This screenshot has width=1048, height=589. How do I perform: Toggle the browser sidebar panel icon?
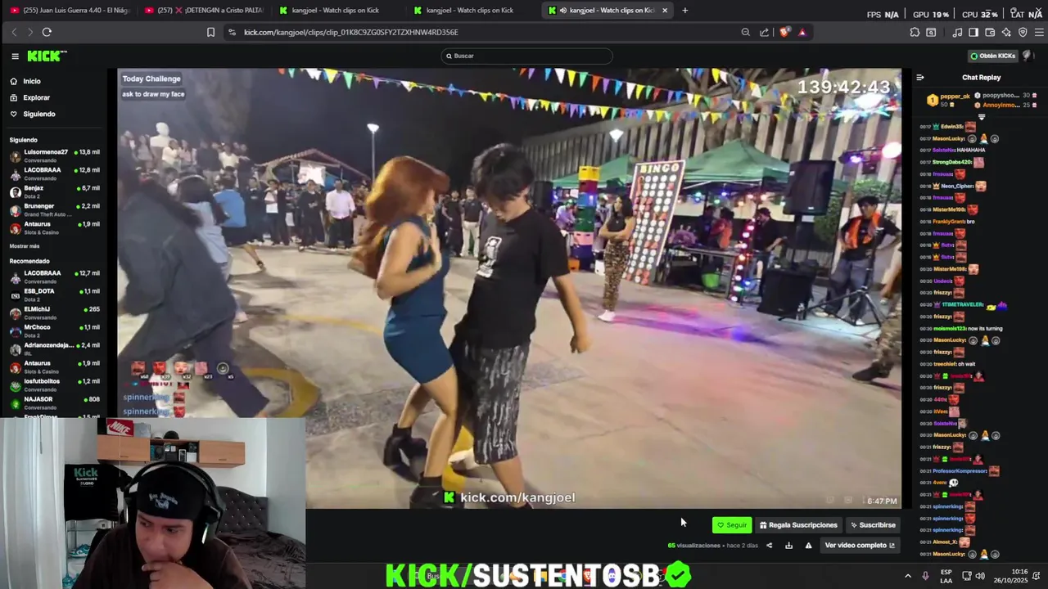[x=973, y=32]
